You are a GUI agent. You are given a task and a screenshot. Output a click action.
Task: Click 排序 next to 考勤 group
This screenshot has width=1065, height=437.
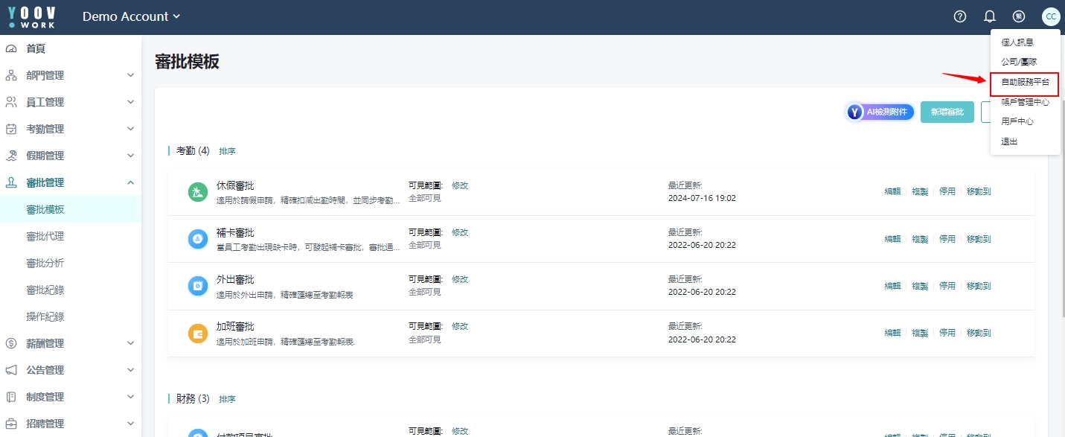coord(227,151)
